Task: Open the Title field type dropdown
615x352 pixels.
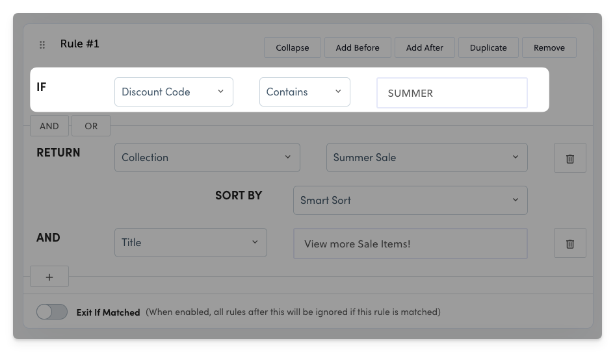Action: click(x=190, y=243)
